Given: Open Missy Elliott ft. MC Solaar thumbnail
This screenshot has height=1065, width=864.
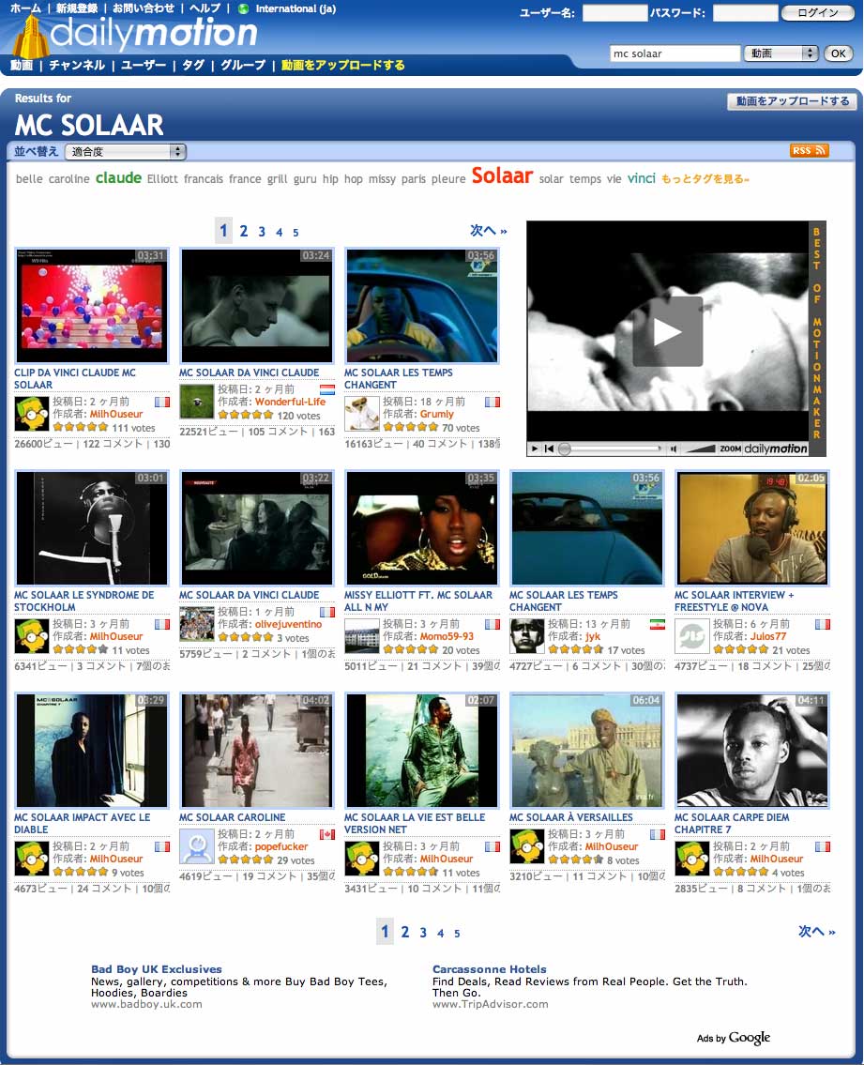Looking at the screenshot, I should pos(422,527).
